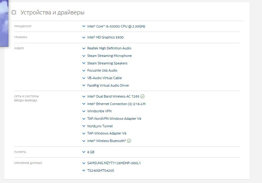The image size is (262, 183).
Task: Click the ГРАФИКА category label
Action: point(21,37)
